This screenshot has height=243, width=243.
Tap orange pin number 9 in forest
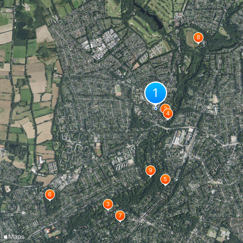coord(150,170)
